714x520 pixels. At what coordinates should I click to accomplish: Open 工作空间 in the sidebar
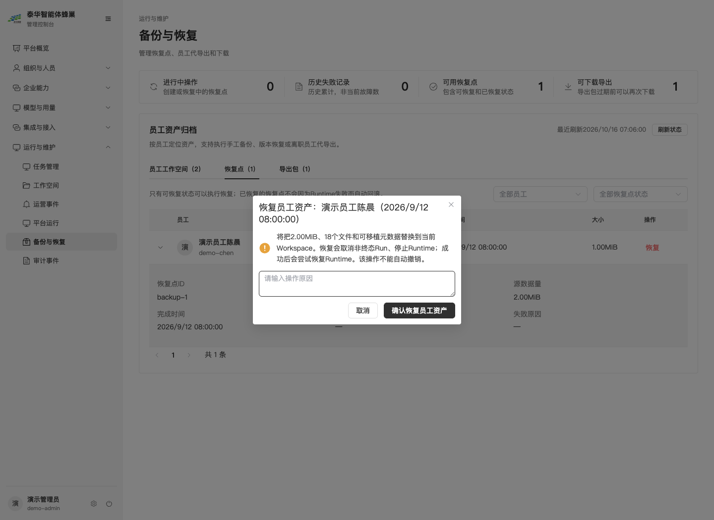pos(61,185)
